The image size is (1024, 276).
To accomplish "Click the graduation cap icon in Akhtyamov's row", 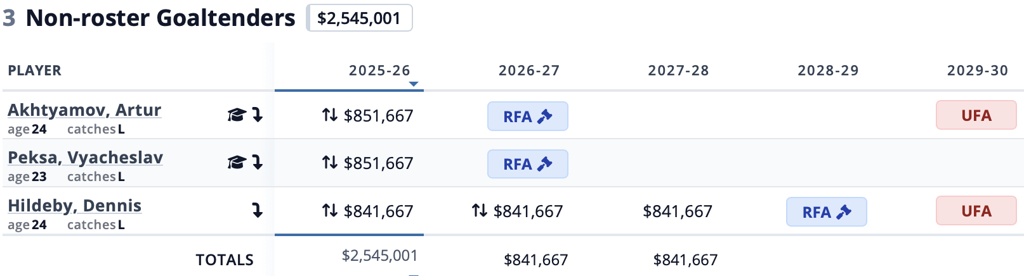I will 236,115.
